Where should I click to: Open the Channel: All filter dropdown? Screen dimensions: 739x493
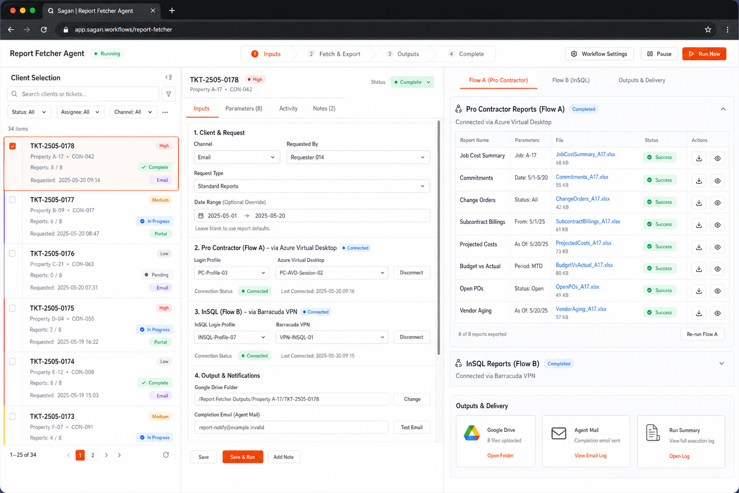(x=133, y=112)
